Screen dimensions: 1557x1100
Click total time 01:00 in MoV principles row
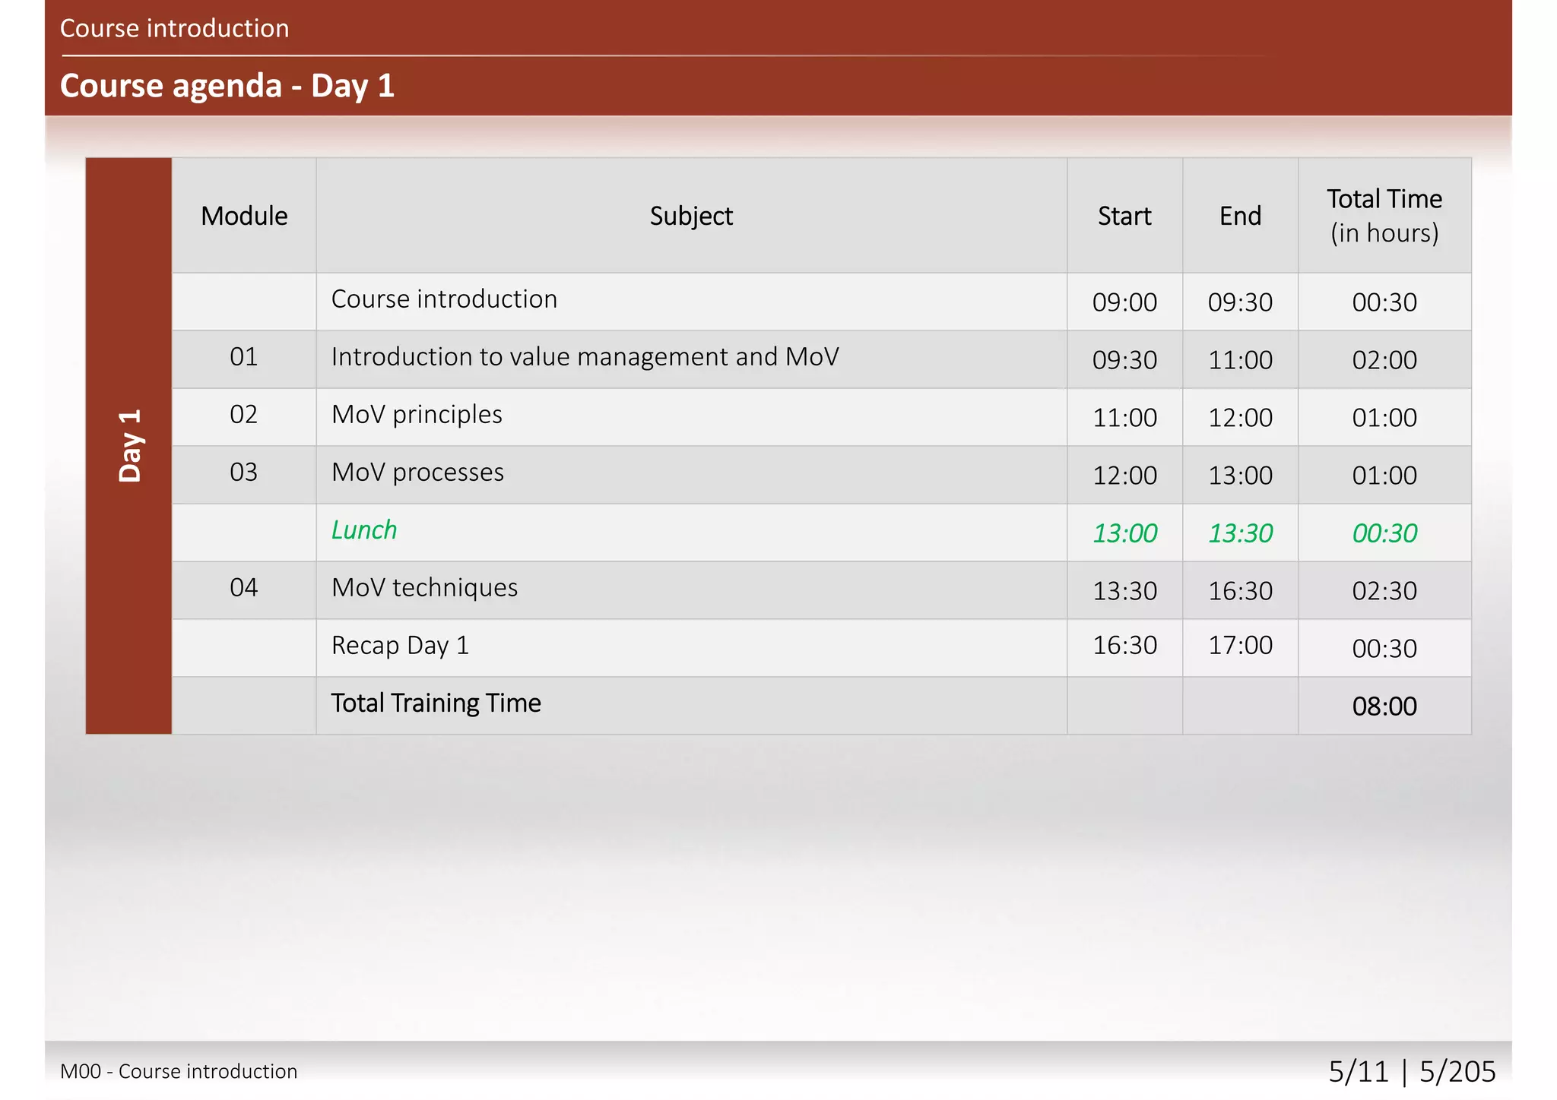coord(1384,418)
